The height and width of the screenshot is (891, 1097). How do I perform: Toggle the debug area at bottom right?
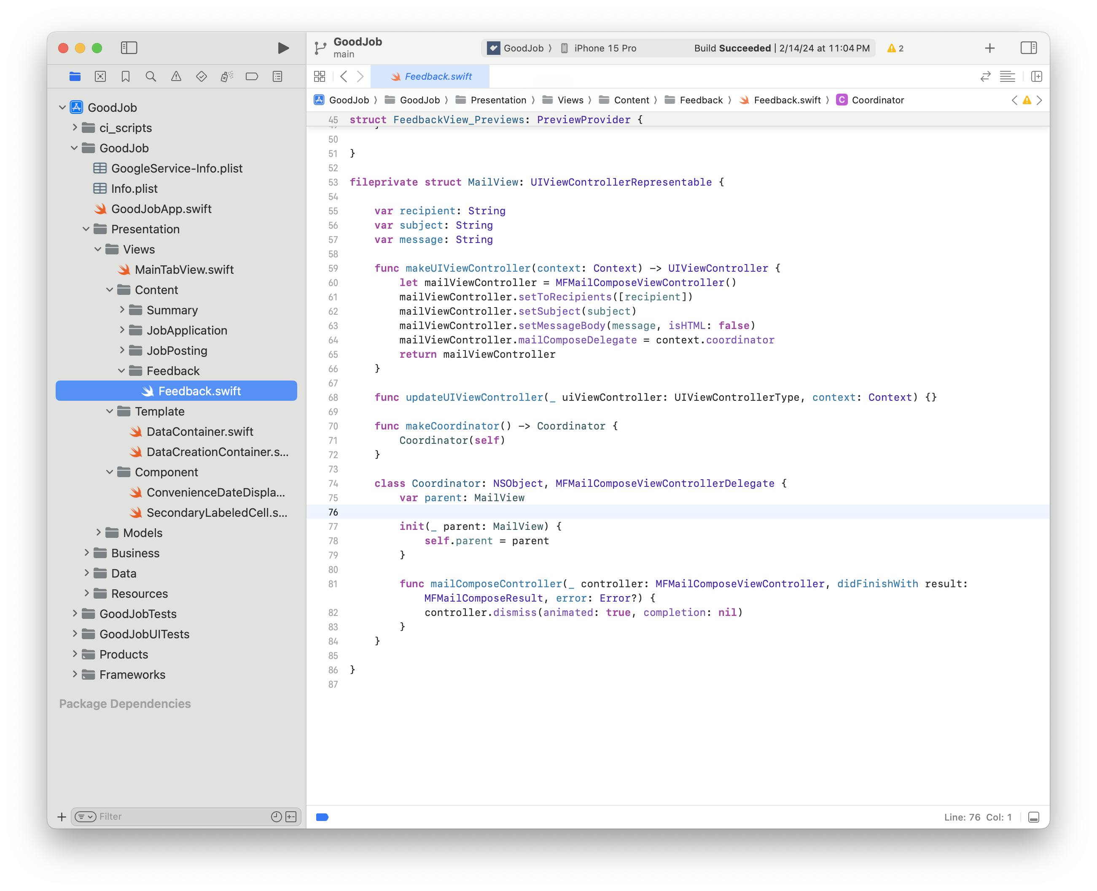pos(1033,817)
